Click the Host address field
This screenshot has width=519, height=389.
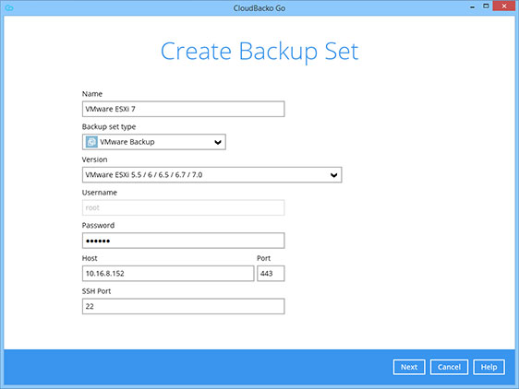[168, 274]
